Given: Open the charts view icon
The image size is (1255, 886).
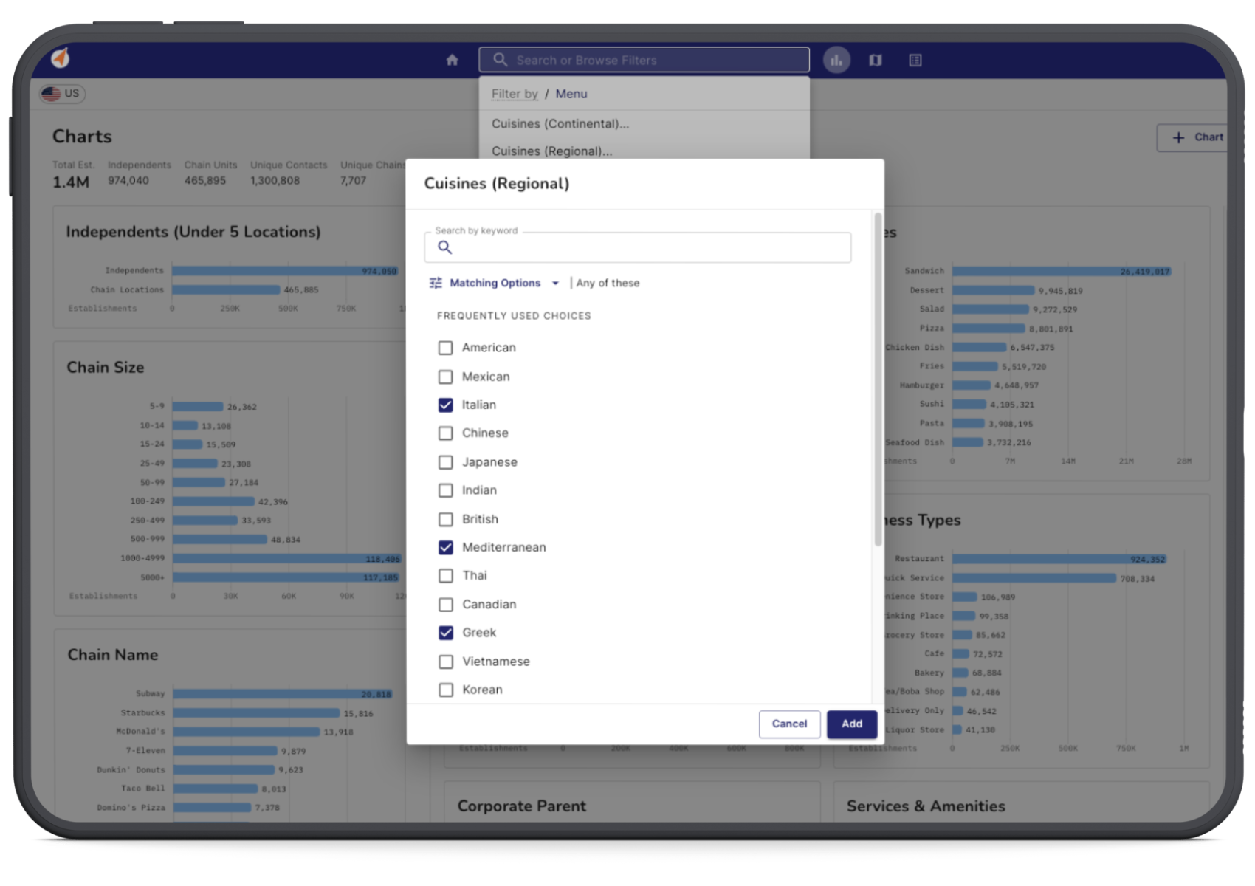Looking at the screenshot, I should click(836, 60).
